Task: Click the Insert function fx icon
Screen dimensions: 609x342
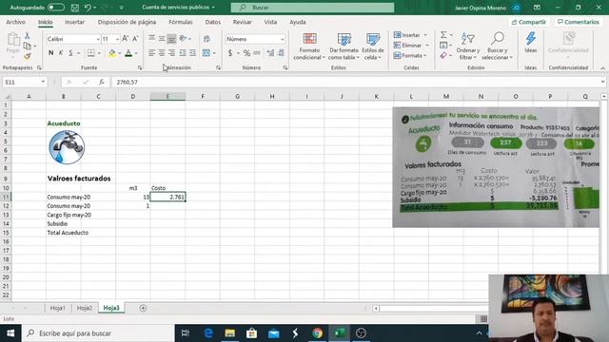Action: (x=102, y=83)
